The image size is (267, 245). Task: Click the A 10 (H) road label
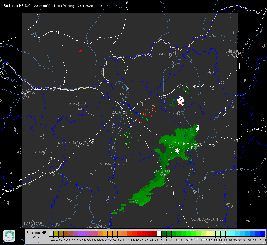tap(51, 89)
